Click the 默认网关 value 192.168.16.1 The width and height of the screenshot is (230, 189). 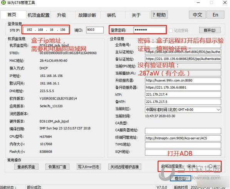50,83
